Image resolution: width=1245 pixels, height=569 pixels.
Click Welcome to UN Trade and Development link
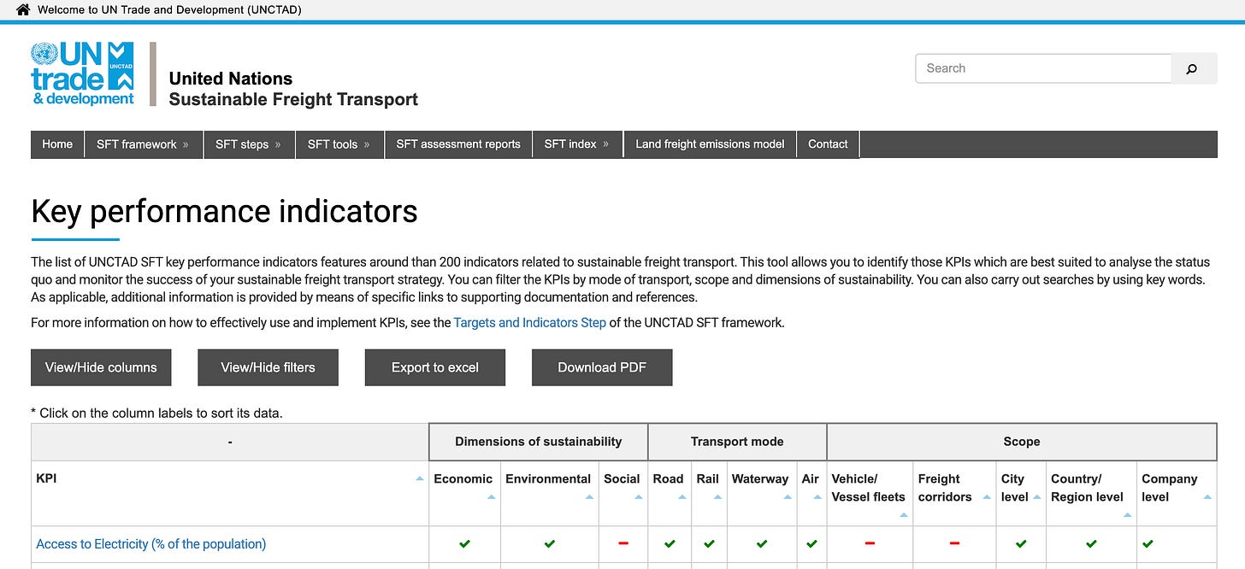coord(169,10)
